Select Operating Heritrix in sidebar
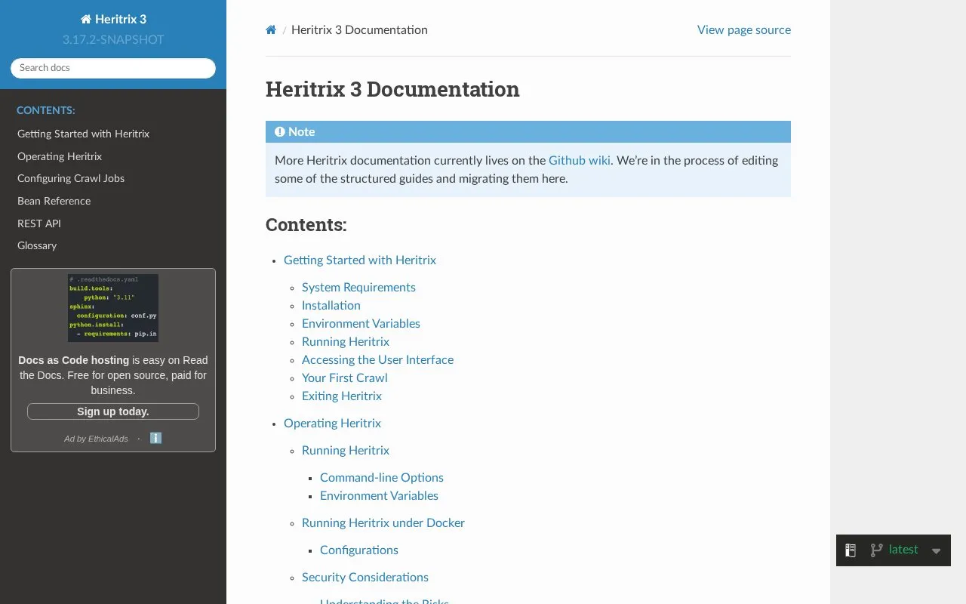966x604 pixels. click(x=60, y=156)
